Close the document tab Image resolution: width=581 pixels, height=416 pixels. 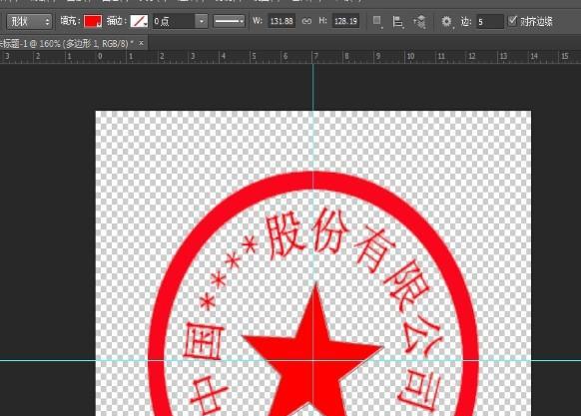(141, 43)
